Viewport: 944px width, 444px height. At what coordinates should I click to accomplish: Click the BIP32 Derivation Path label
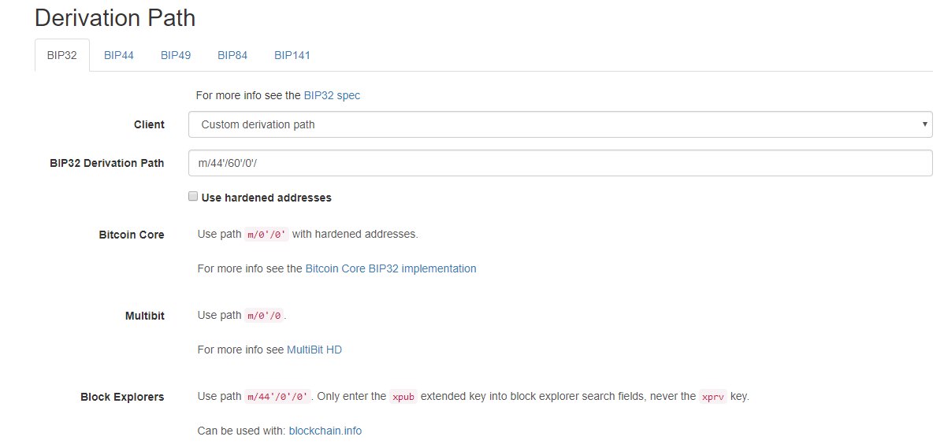[x=107, y=163]
